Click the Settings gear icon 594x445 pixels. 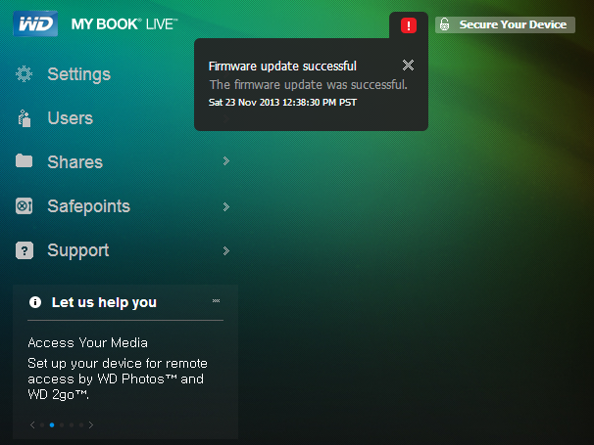25,74
